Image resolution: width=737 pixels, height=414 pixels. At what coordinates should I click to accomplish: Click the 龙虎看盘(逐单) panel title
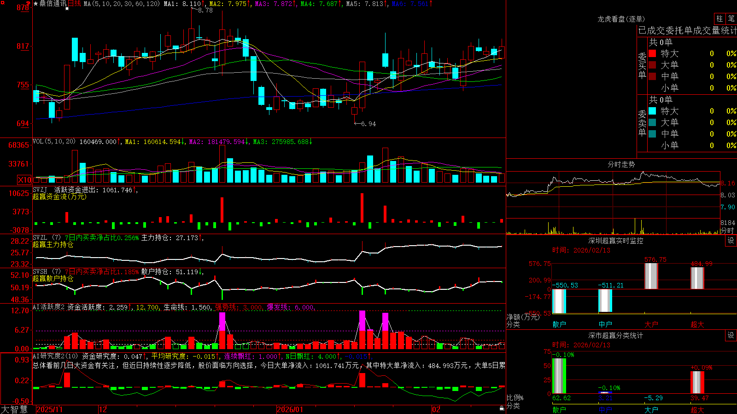[621, 19]
